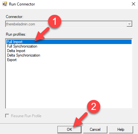This screenshot has width=138, height=134.
Task: Click the Resume Run Profile label text
Action: tap(26, 116)
